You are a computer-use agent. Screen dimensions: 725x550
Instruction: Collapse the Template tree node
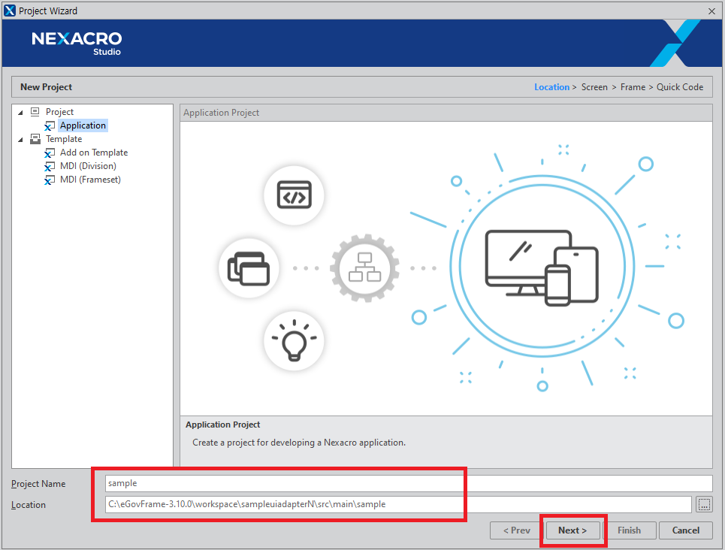pyautogui.click(x=20, y=139)
